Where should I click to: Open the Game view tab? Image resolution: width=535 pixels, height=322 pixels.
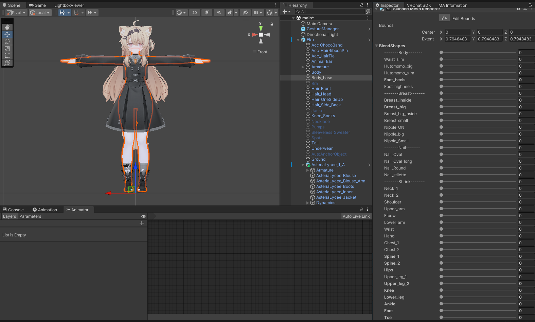37,5
